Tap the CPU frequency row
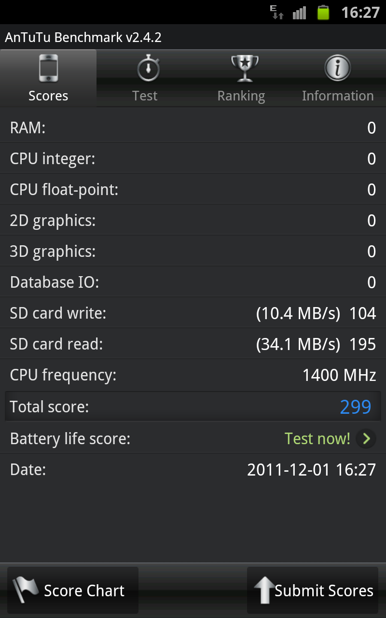 point(193,375)
